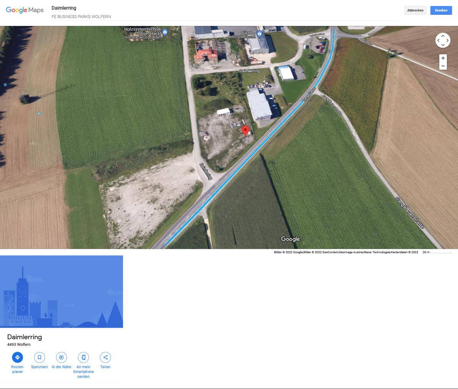Pan map left using compass arrow
The height and width of the screenshot is (389, 458).
click(x=438, y=41)
